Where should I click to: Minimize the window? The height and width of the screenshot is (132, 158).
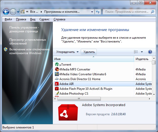point(134,3)
